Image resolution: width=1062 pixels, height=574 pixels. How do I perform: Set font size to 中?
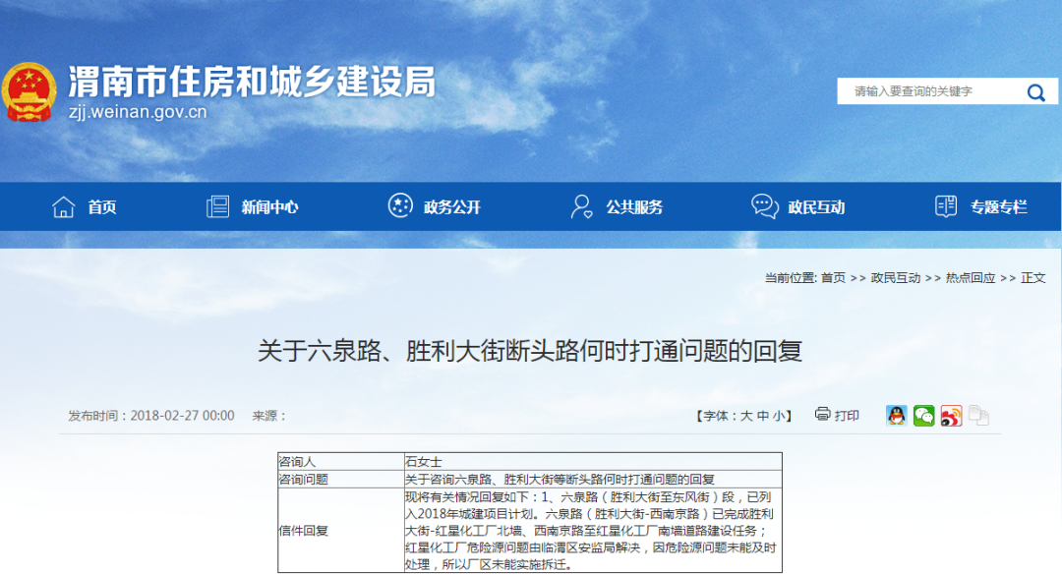point(762,416)
